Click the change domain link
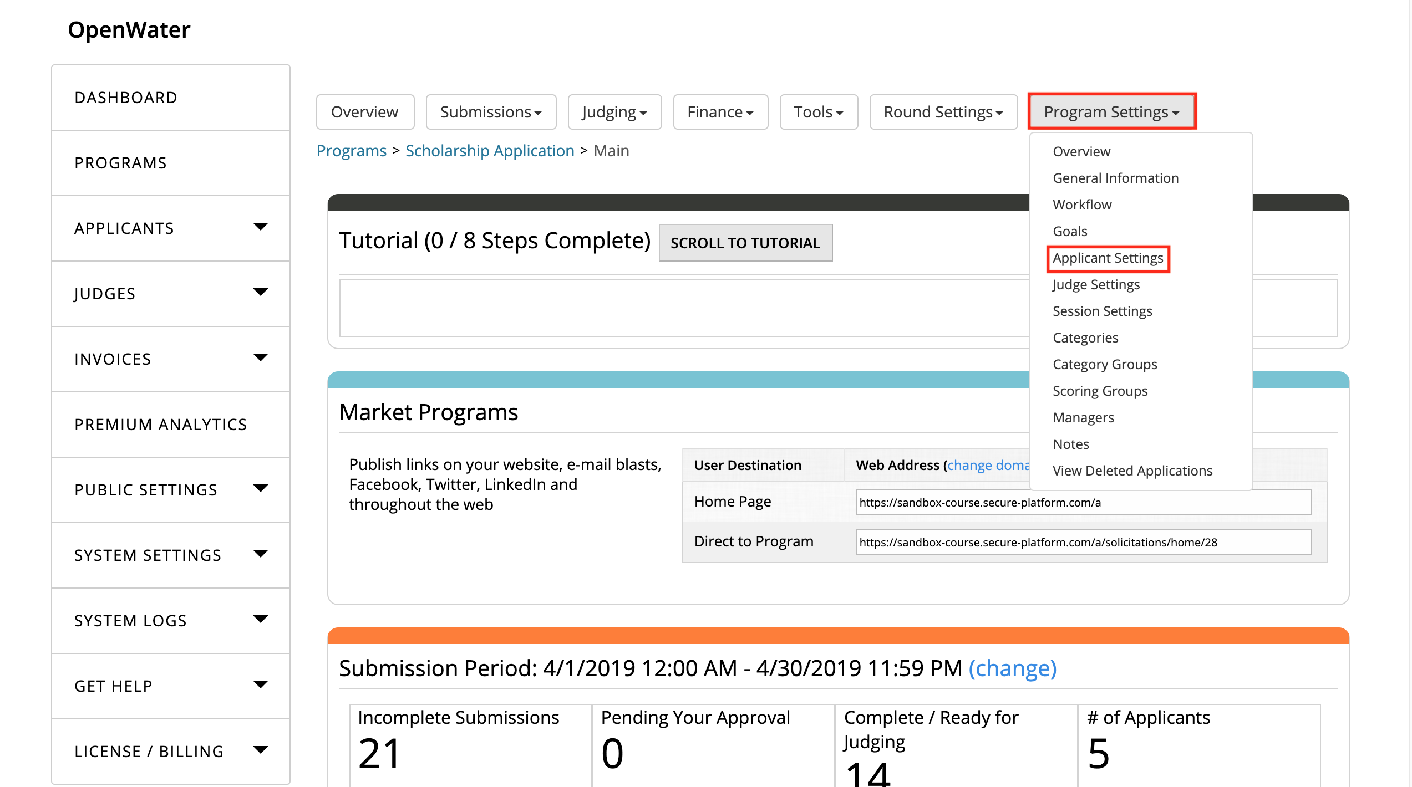1412x787 pixels. click(988, 465)
